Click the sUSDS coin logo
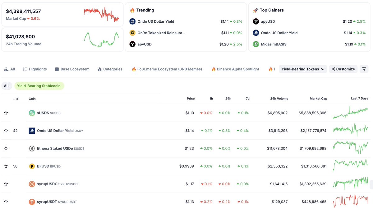Viewport: 373px width, 208px height. tap(32, 113)
